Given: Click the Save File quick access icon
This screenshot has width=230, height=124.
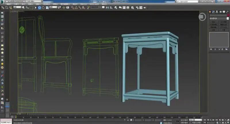Looking at the screenshot, I should pyautogui.click(x=13, y=1).
